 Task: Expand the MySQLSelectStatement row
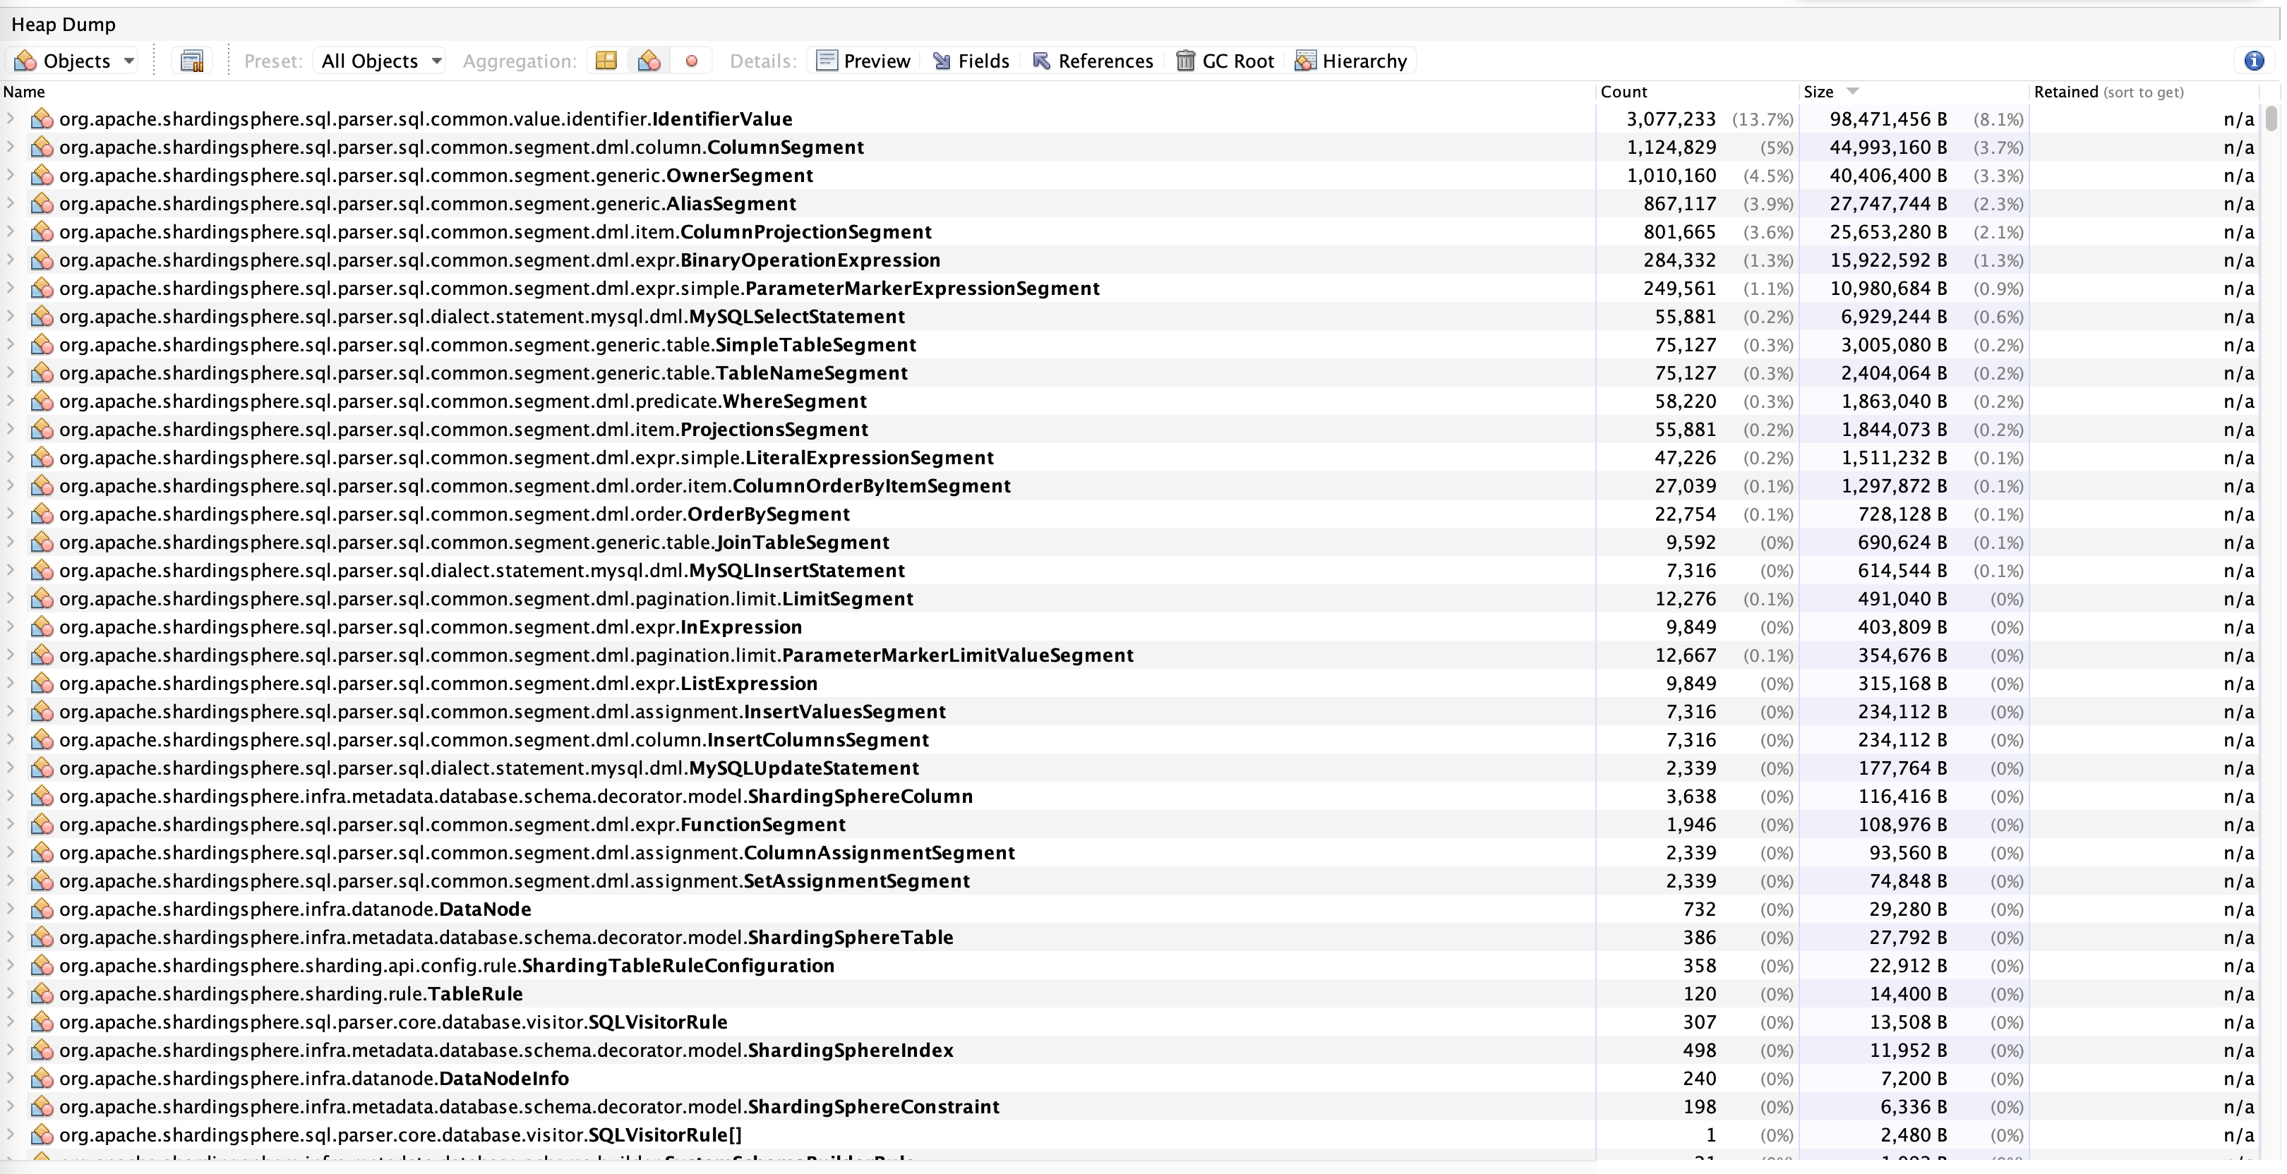click(x=11, y=317)
